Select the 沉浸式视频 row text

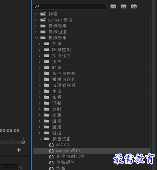(x=64, y=86)
